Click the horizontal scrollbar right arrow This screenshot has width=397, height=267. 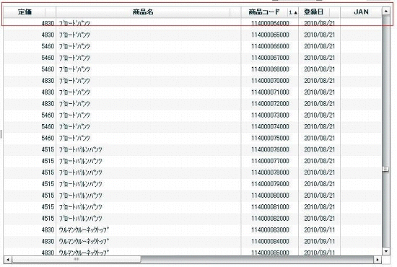378,259
